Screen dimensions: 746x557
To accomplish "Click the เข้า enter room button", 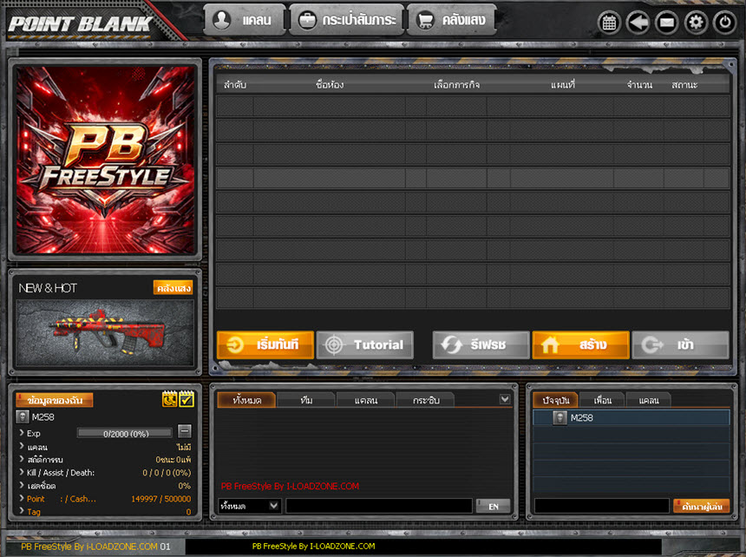I will [x=680, y=344].
